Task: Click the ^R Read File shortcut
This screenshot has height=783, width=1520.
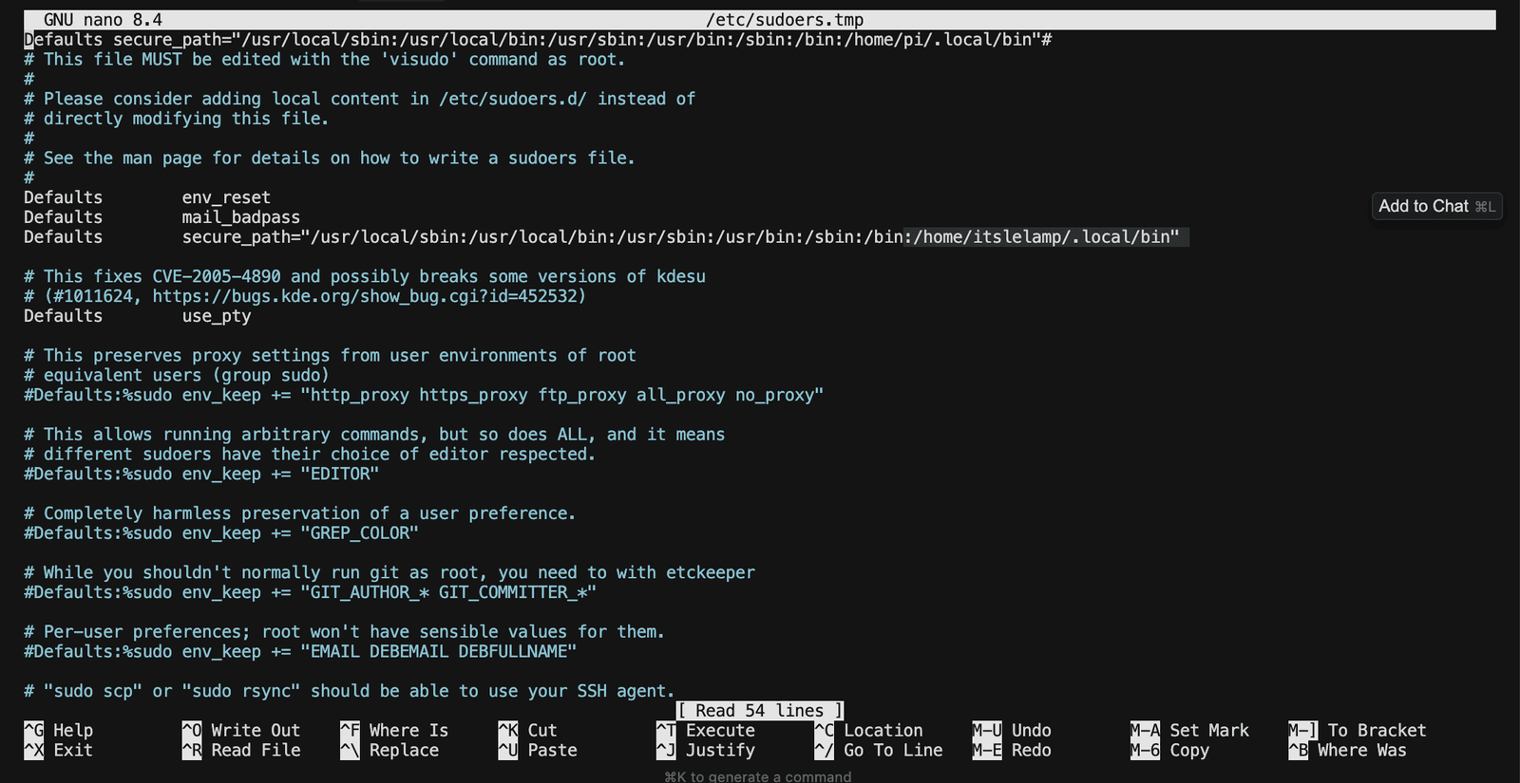Action: coord(241,750)
